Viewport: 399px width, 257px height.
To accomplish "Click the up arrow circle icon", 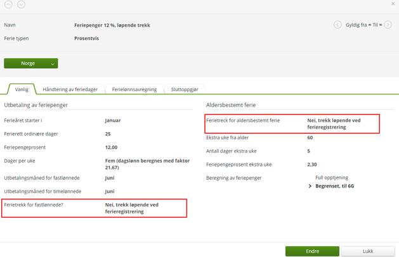I will (x=8, y=4).
